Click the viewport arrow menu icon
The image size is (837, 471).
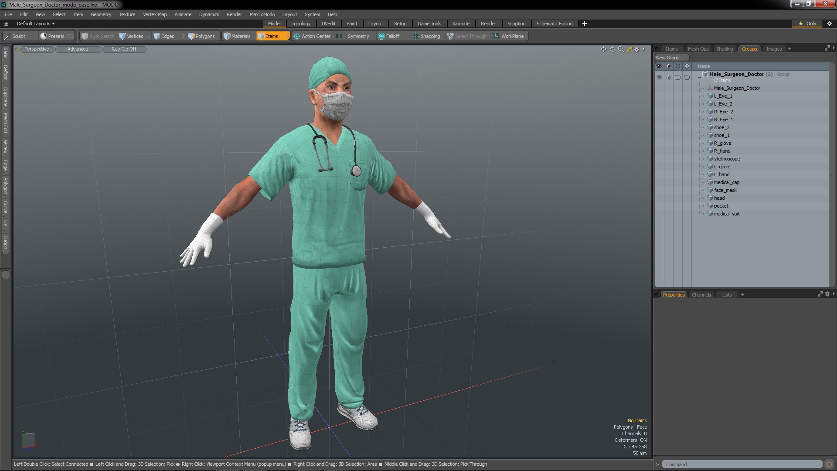click(643, 49)
